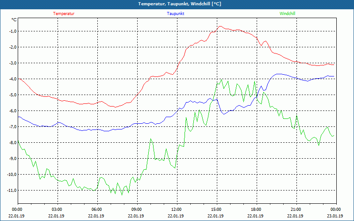The image size is (354, 221).
Task: Click the -5,0 y-axis value
Action: (13, 95)
